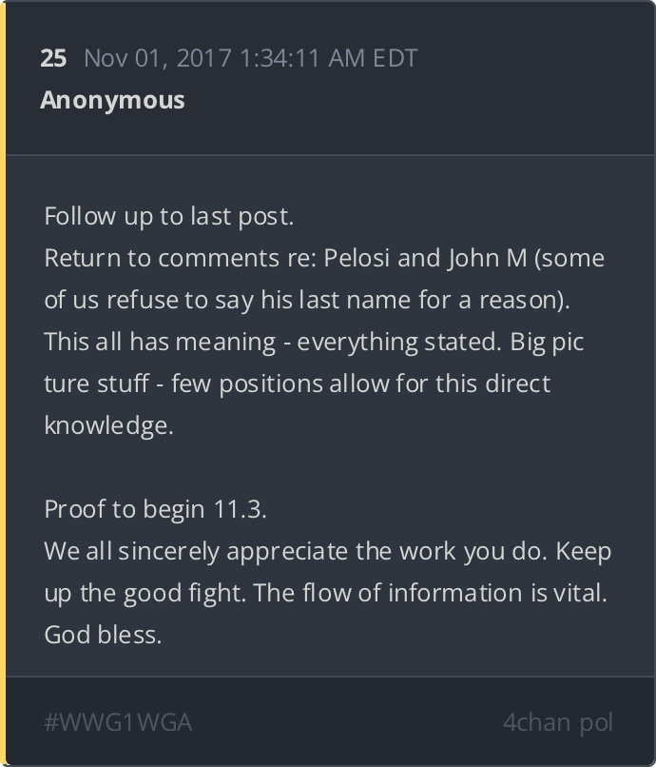Select the Anonymous author name

coord(112,100)
